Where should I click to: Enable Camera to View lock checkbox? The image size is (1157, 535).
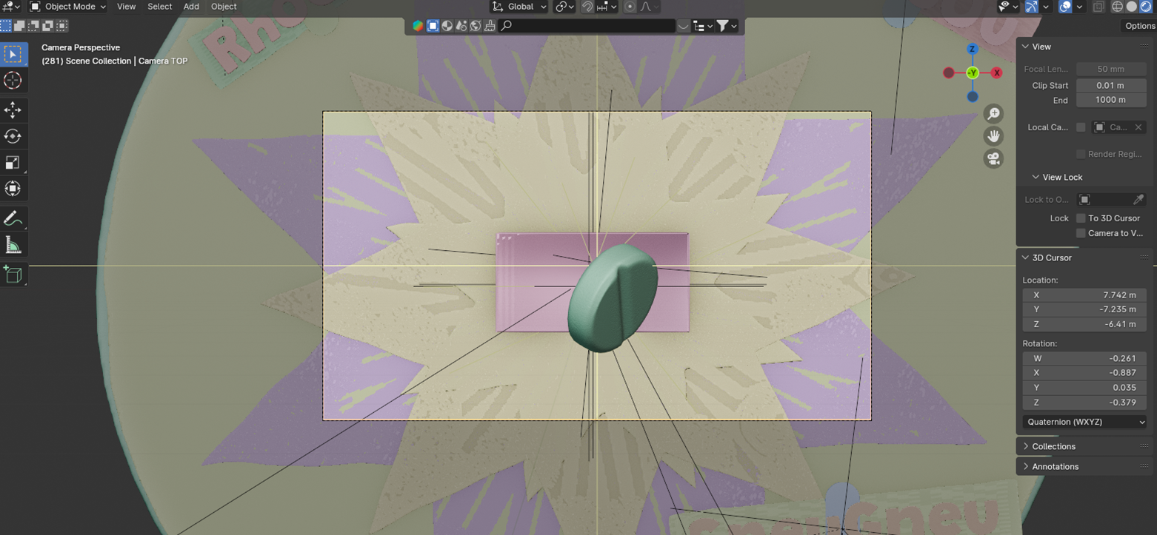[x=1081, y=233]
